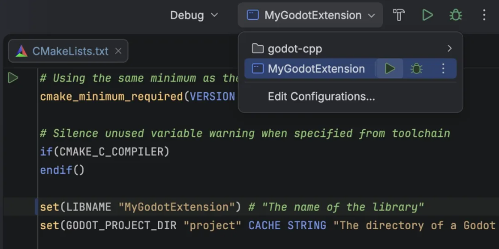Screen dimensions: 499x249
Task: Start debugging with the toolbar bug icon
Action: pos(456,15)
